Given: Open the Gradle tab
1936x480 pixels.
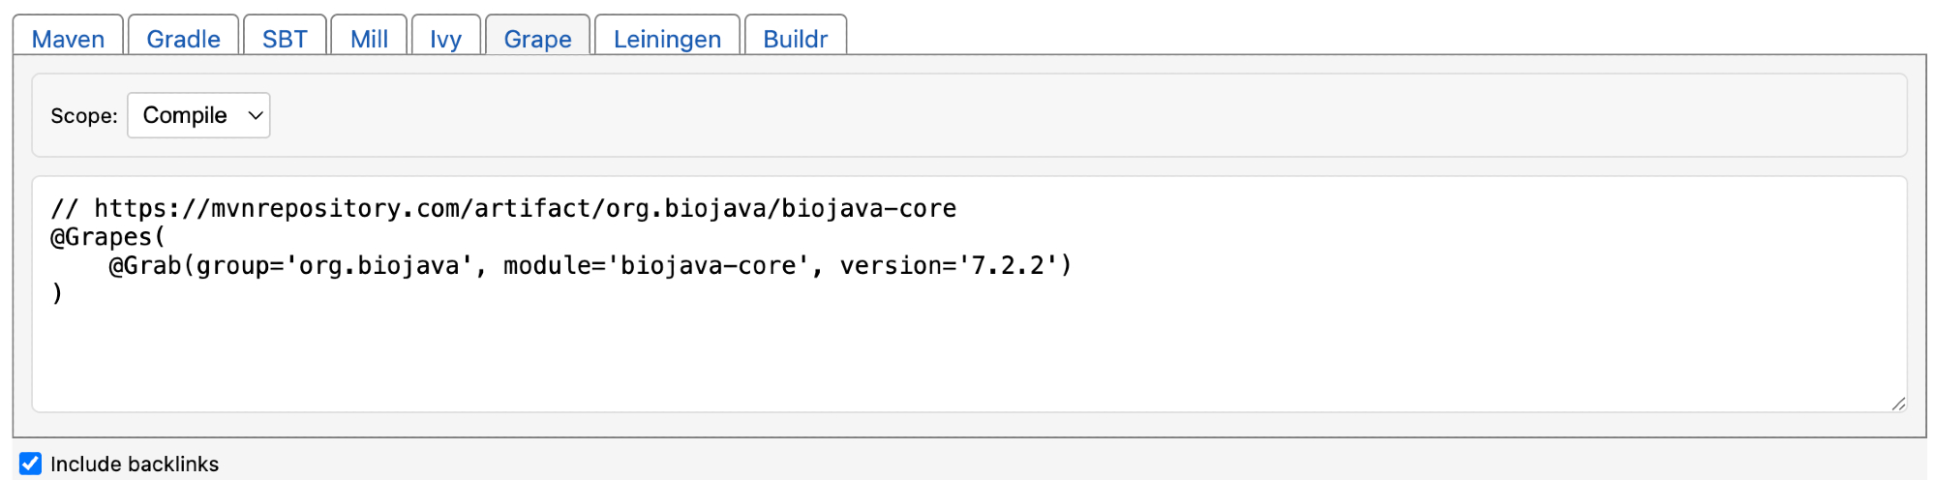Looking at the screenshot, I should 183,39.
